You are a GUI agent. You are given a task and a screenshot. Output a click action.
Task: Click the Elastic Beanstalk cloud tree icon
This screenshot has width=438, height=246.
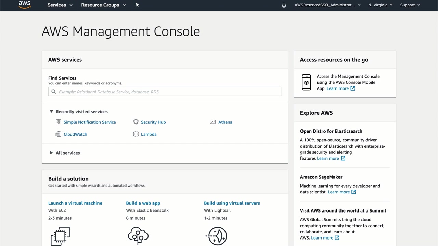tap(138, 236)
